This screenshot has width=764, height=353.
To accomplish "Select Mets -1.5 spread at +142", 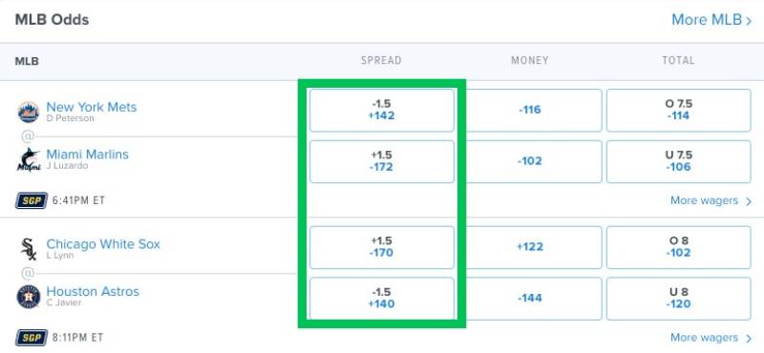I will [381, 110].
